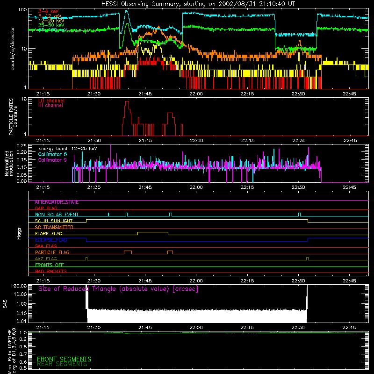Click the yellow 12-25 keV legend entry
The image size is (374, 374).
pyautogui.click(x=51, y=21)
